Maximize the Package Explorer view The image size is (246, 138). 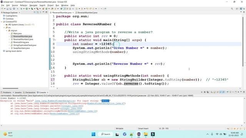tap(46, 12)
